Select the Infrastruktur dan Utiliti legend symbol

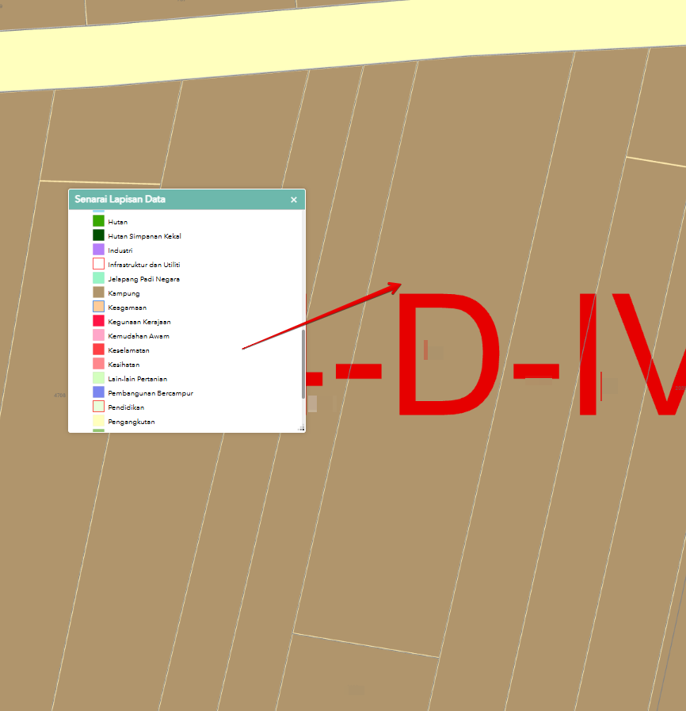[x=98, y=264]
